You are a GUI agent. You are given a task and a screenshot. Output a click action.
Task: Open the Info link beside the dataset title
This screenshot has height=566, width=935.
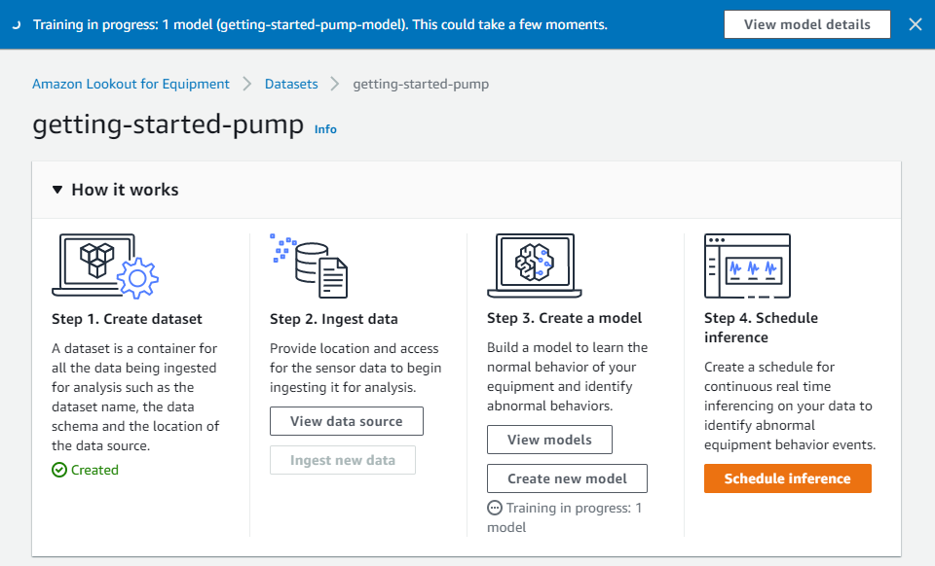[325, 129]
